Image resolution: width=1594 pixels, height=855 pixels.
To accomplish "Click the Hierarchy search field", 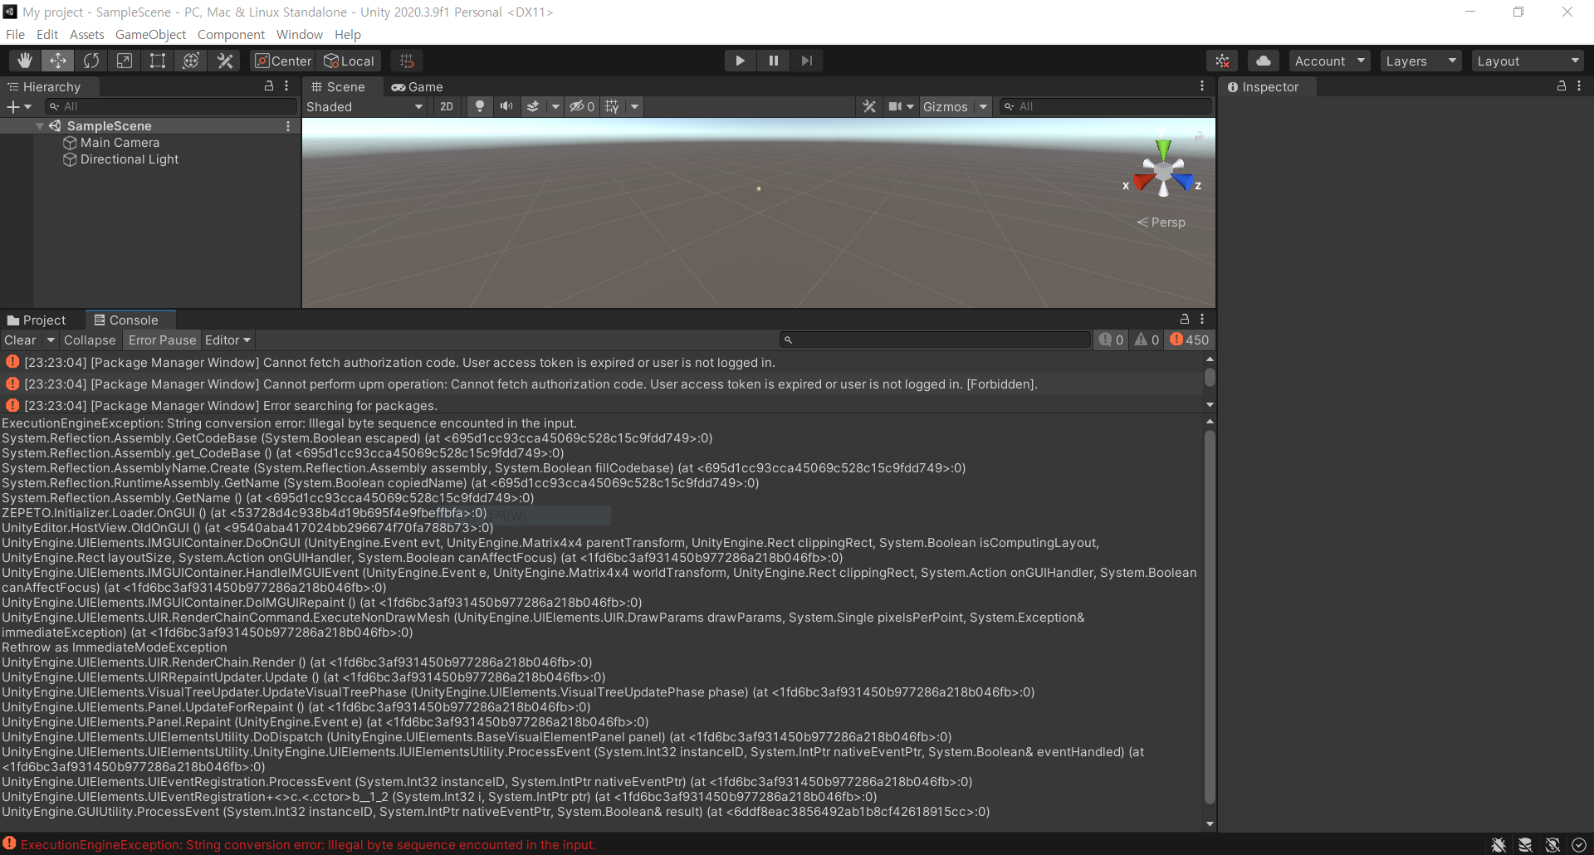I will (171, 106).
